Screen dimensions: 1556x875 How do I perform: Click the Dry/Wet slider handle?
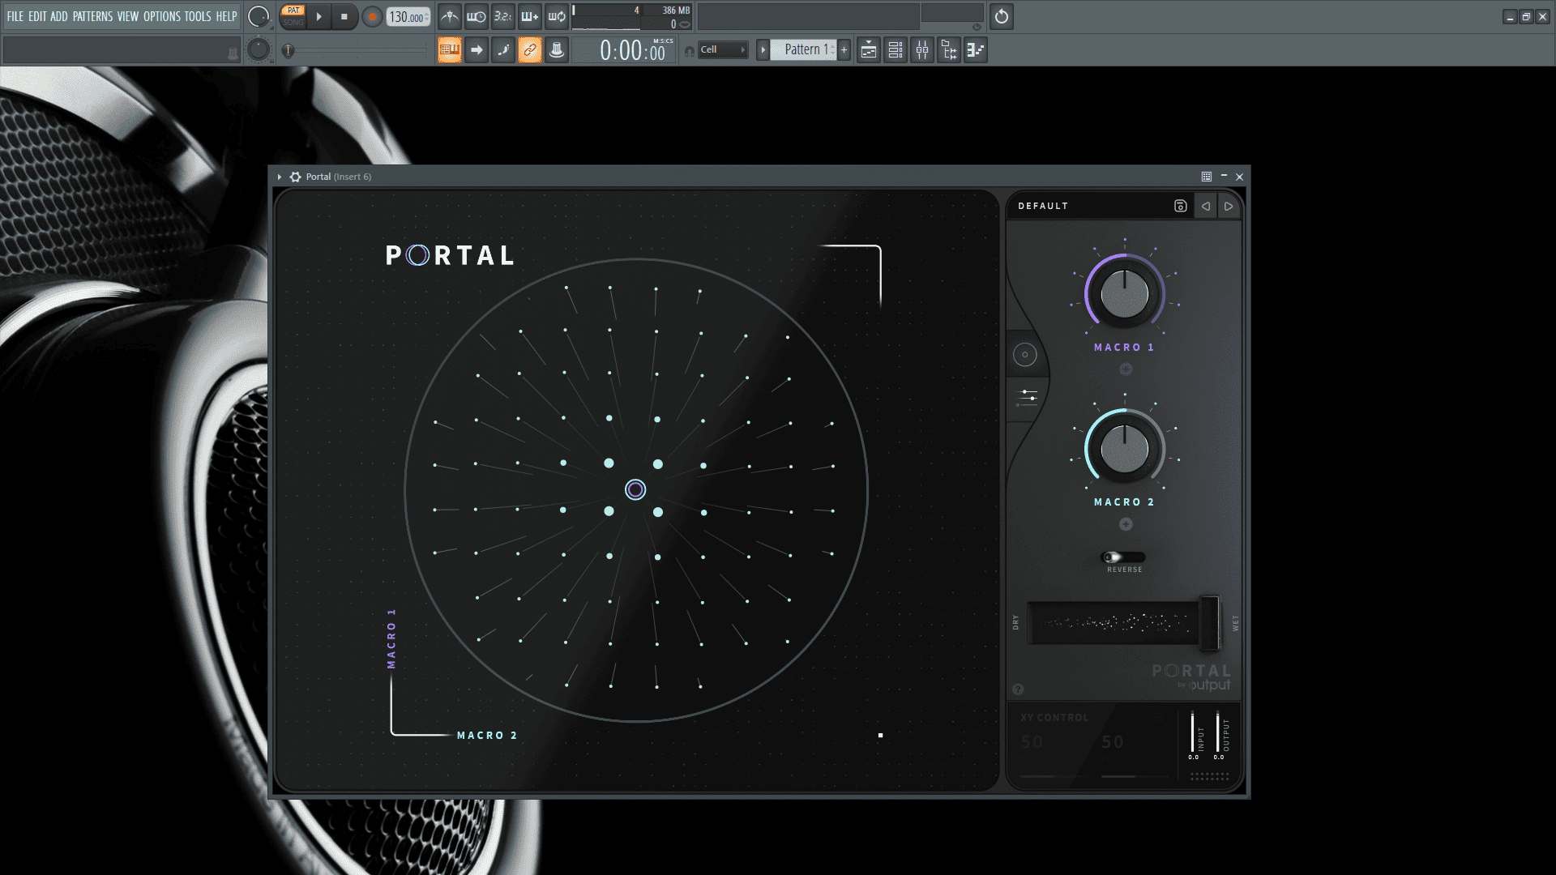pos(1209,622)
